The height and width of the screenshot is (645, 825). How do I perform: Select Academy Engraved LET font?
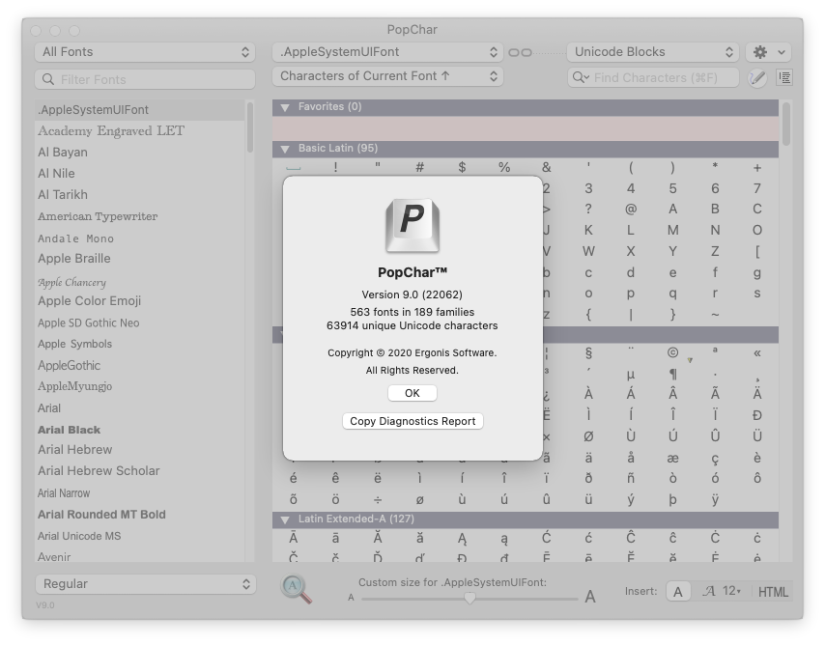tap(139, 131)
